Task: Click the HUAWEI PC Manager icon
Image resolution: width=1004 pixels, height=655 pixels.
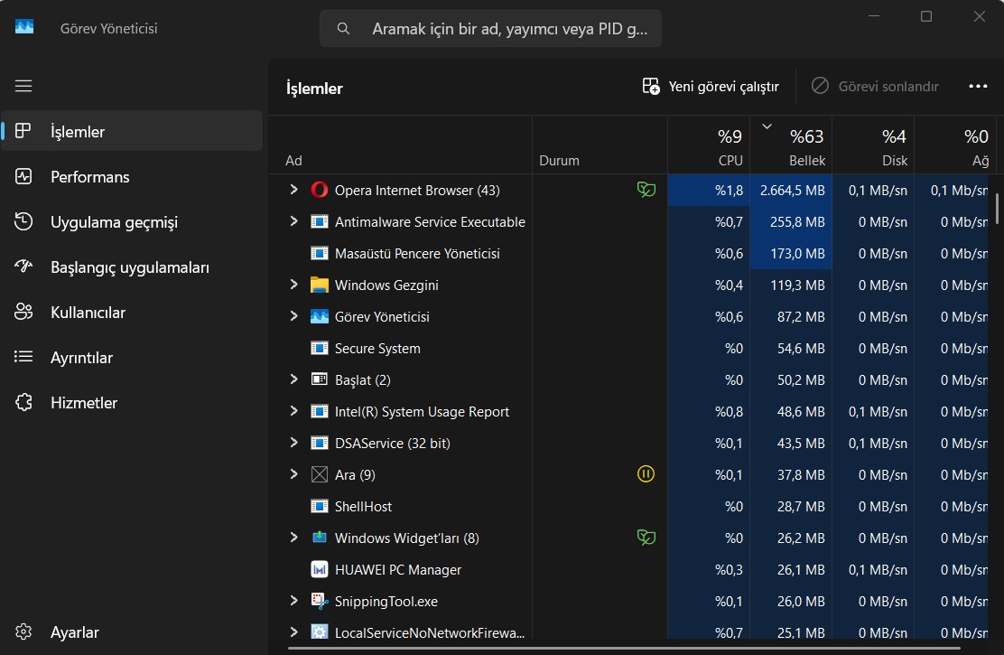Action: click(x=319, y=569)
